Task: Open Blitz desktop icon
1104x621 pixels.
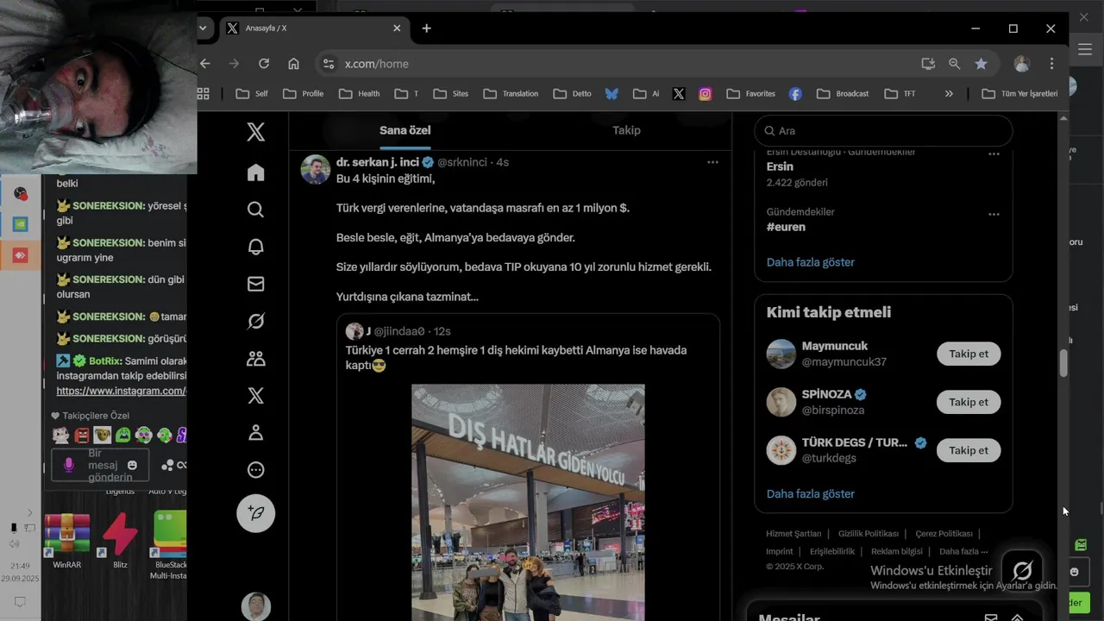Action: click(120, 541)
